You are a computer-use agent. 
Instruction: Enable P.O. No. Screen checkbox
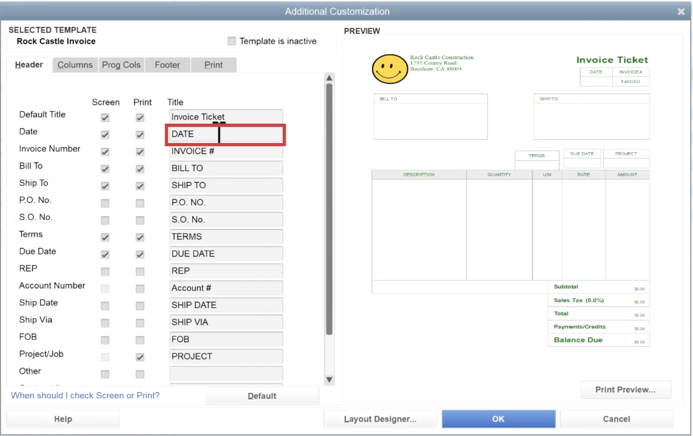105,203
